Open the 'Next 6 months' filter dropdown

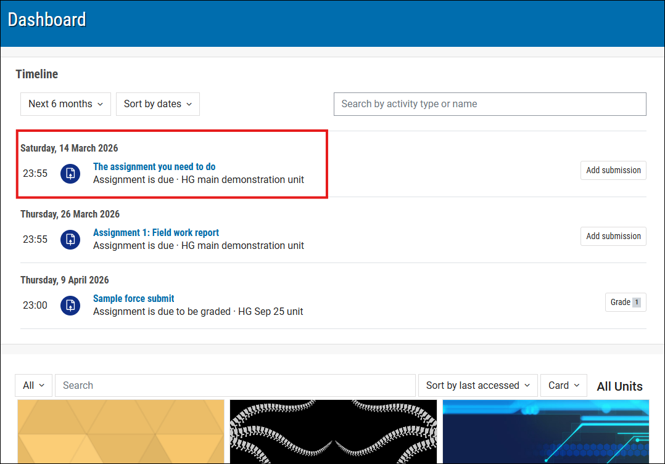[x=66, y=104]
